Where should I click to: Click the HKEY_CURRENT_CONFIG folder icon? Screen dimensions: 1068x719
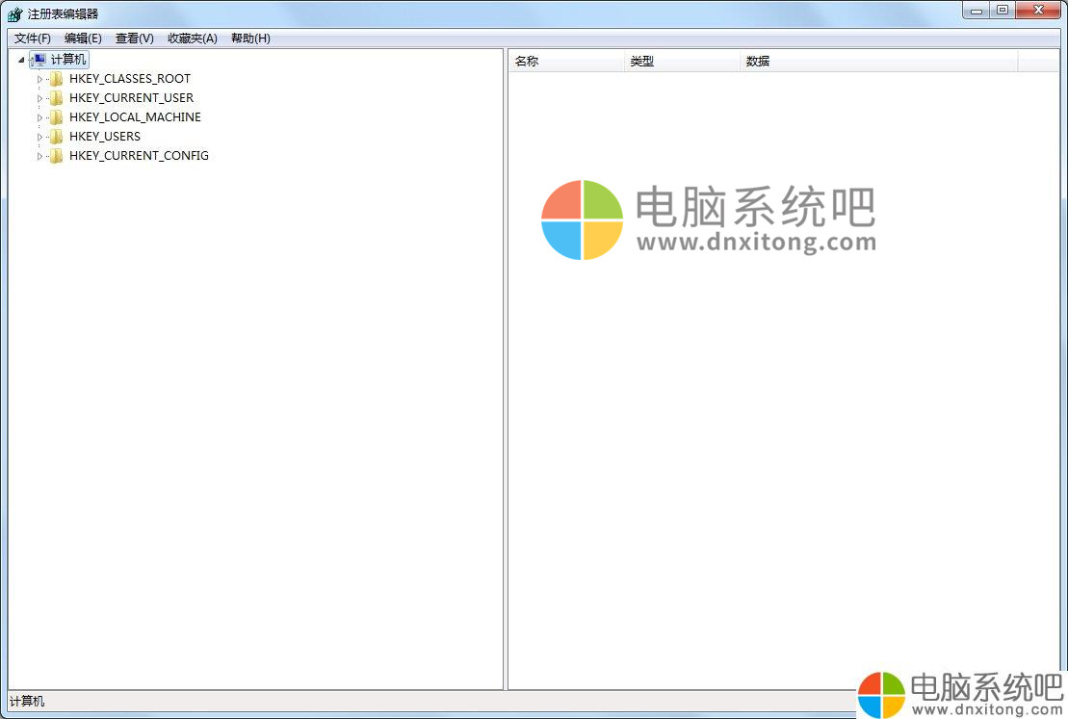(57, 156)
